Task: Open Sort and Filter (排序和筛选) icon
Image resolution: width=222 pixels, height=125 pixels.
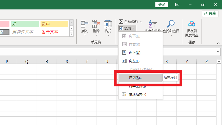Action: 153,24
